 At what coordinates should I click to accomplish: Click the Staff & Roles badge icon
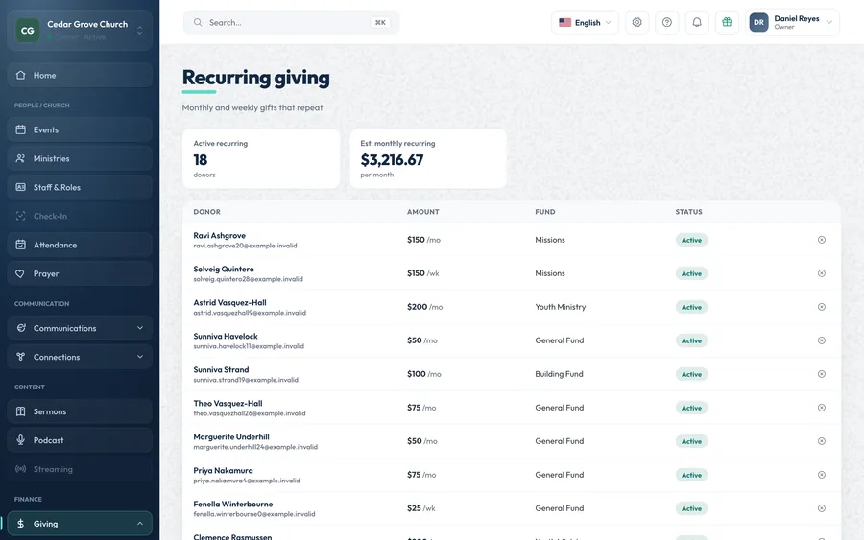tap(20, 187)
